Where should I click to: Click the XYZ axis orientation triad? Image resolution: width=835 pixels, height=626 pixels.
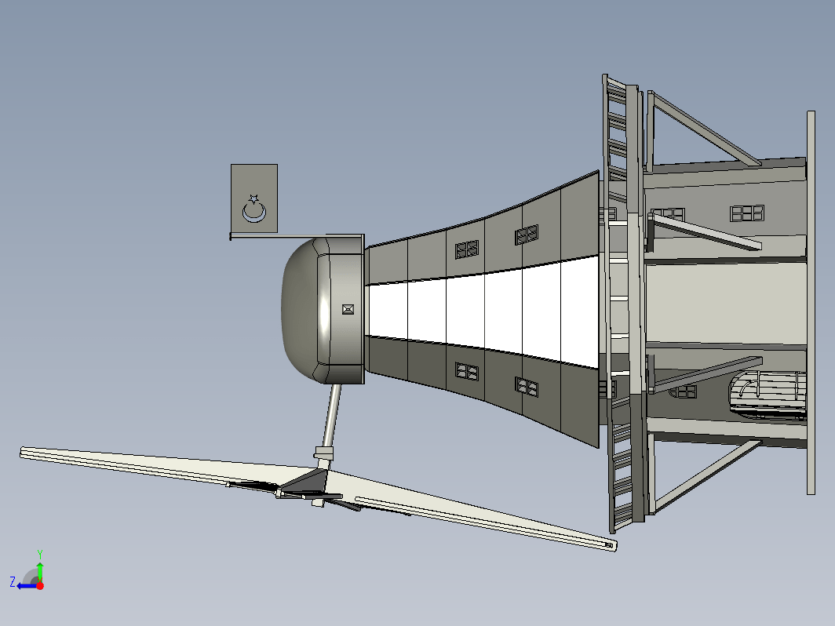(x=27, y=570)
